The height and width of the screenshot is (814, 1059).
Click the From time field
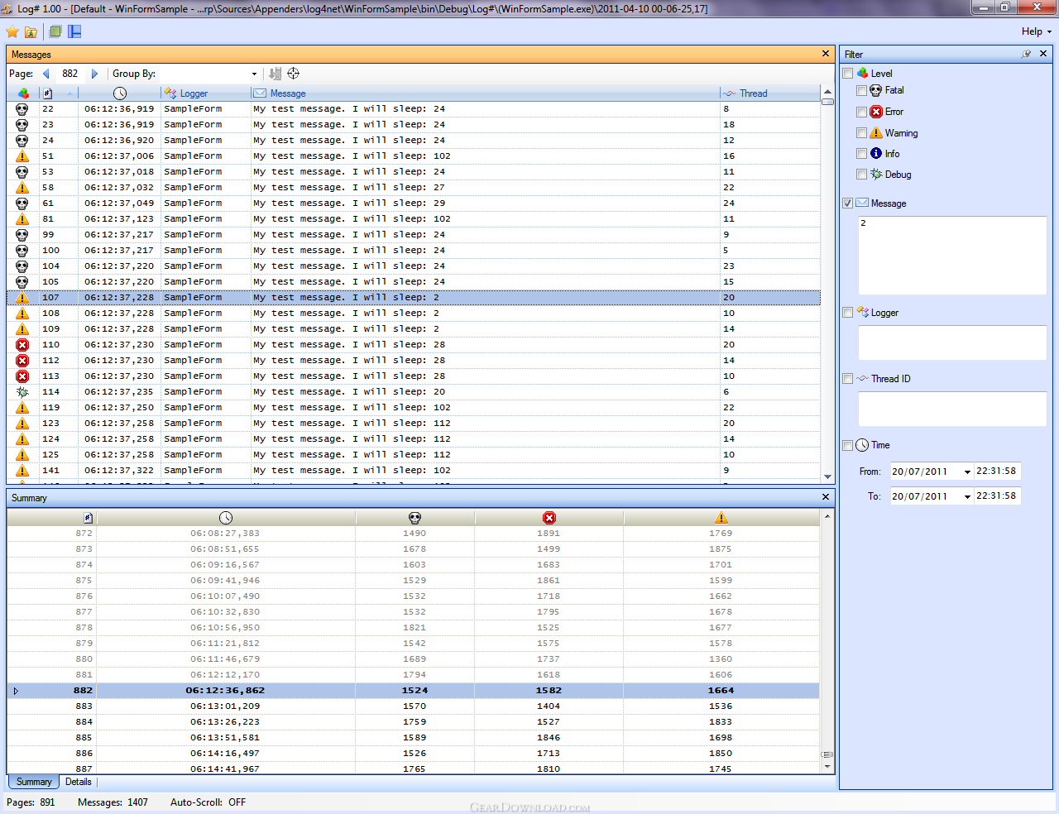click(x=997, y=472)
